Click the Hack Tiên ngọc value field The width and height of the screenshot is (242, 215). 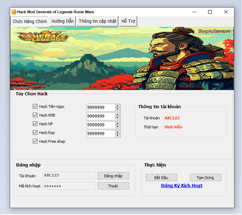click(x=101, y=107)
